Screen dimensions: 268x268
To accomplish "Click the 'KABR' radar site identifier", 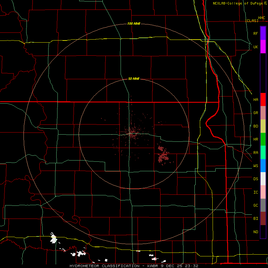I will tap(153, 266).
